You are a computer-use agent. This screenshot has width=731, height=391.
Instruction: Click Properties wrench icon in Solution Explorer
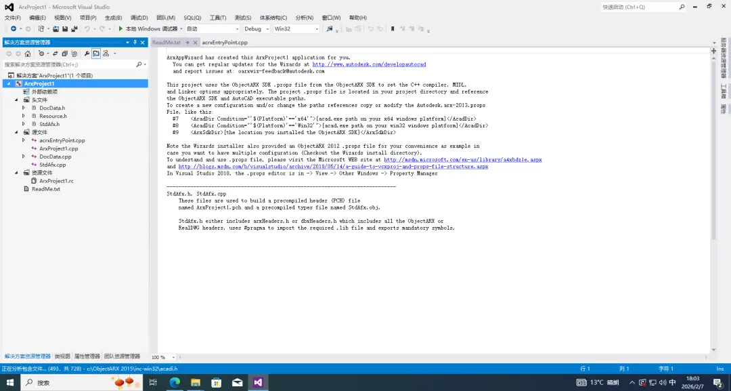(87, 54)
